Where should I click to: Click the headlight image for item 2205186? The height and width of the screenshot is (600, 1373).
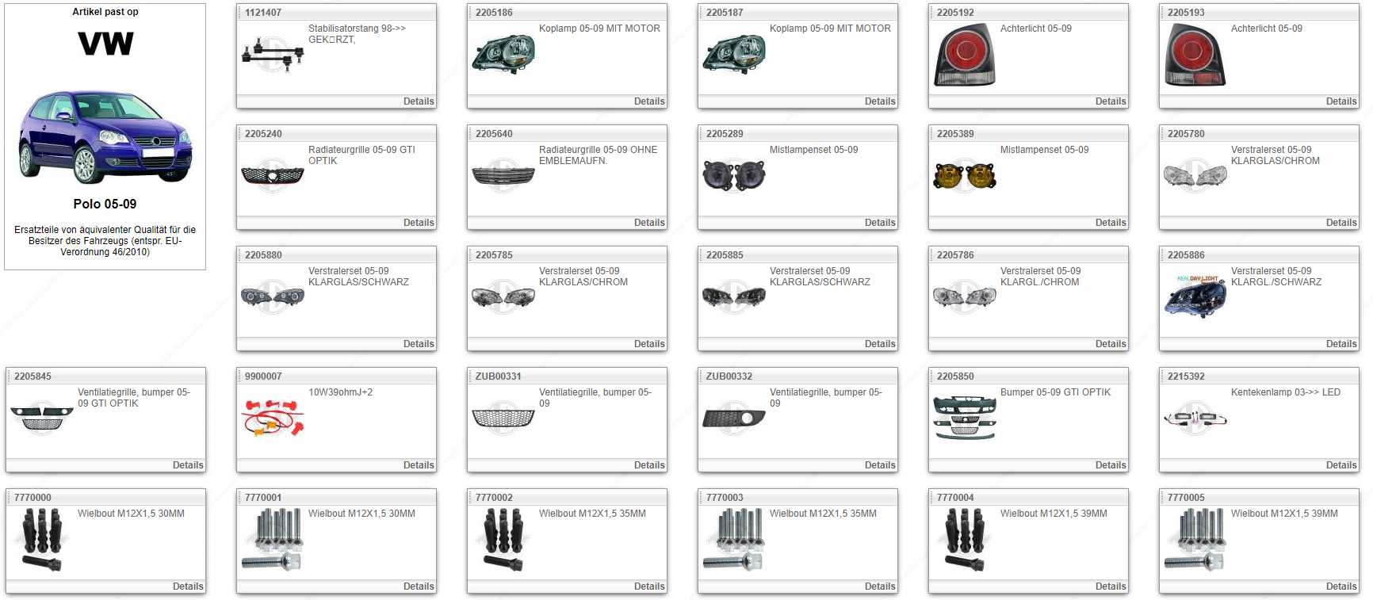503,54
